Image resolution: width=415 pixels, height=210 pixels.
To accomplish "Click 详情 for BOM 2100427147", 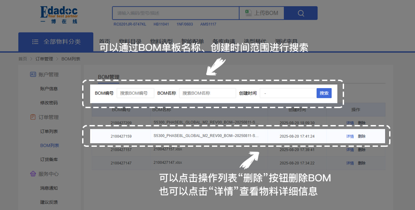I will point(350,163).
